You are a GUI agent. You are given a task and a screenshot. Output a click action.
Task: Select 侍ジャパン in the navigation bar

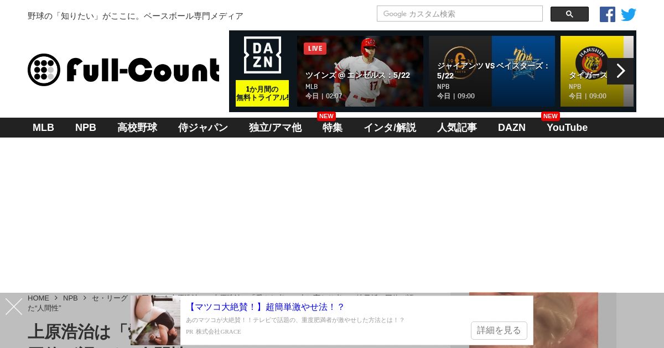pyautogui.click(x=203, y=128)
